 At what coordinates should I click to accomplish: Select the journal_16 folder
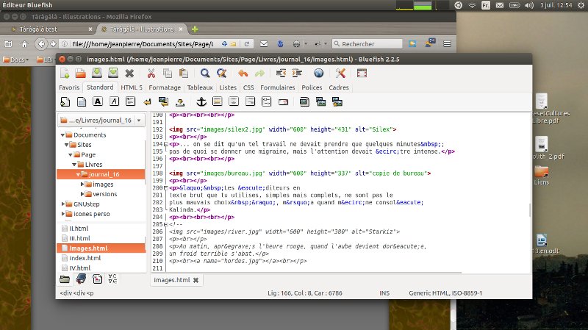(101, 174)
